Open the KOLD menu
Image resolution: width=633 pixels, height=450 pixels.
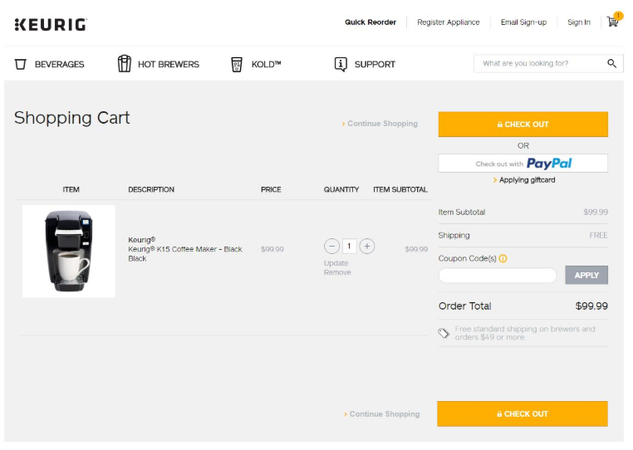point(256,64)
